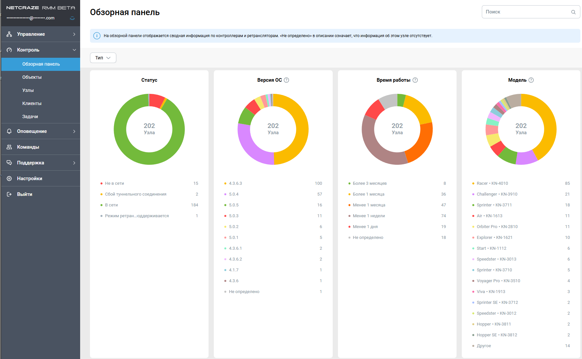582x359 pixels.
Task: Open the Тип filter dropdown
Action: tap(103, 58)
